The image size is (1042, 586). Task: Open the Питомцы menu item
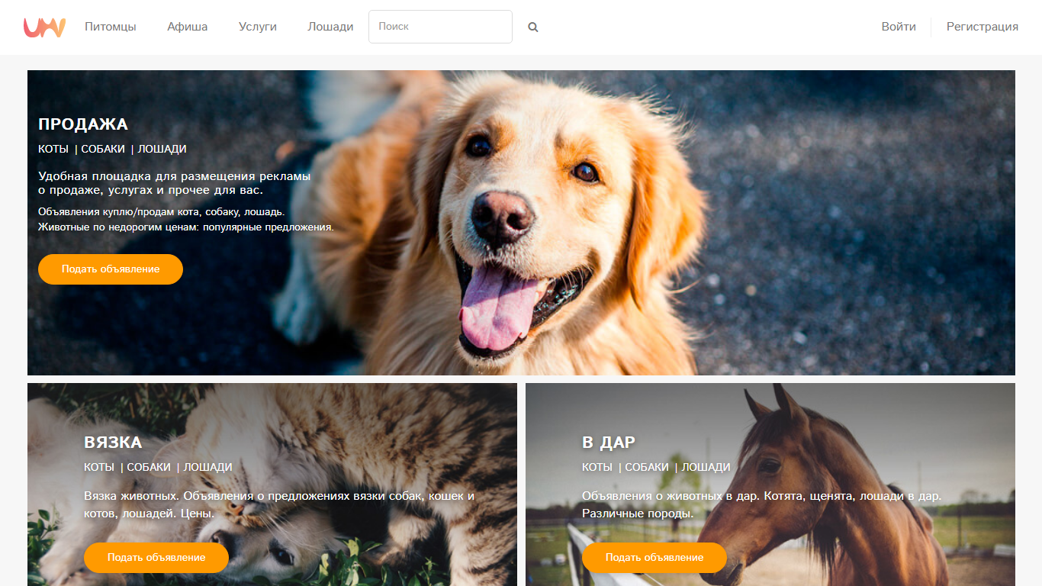[111, 27]
